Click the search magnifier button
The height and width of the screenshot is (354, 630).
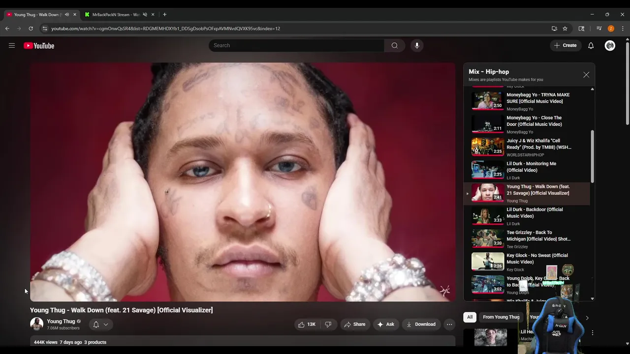[395, 46]
